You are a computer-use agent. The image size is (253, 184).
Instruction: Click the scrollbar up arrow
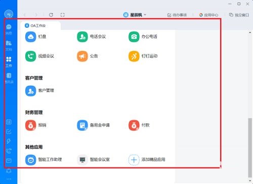(250, 32)
